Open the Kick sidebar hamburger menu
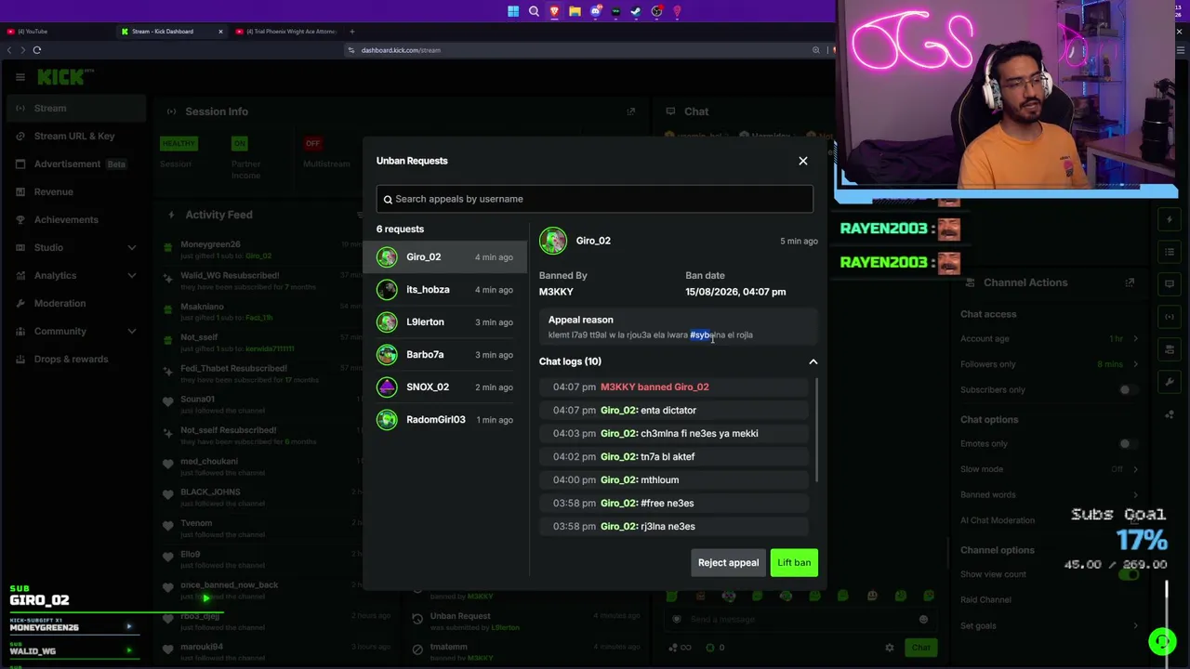The width and height of the screenshot is (1190, 669). click(20, 77)
